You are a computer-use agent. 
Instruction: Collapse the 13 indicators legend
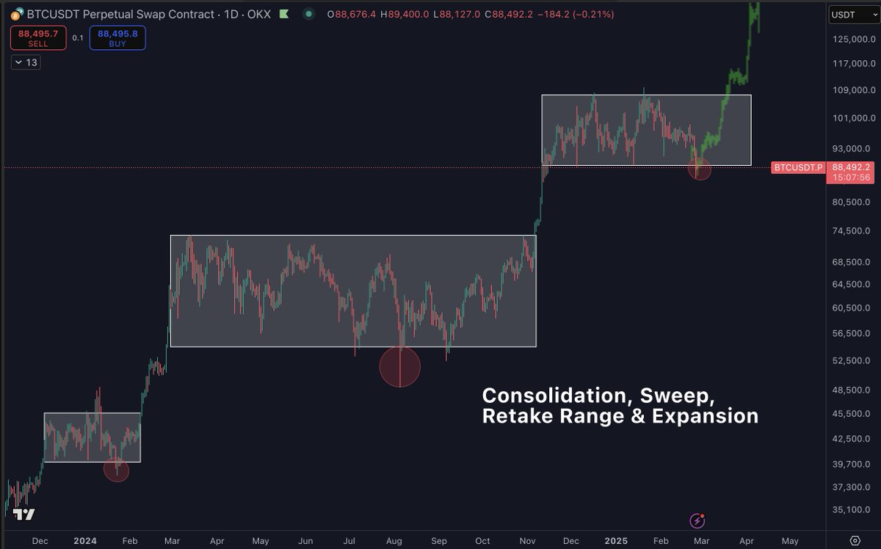tap(26, 63)
